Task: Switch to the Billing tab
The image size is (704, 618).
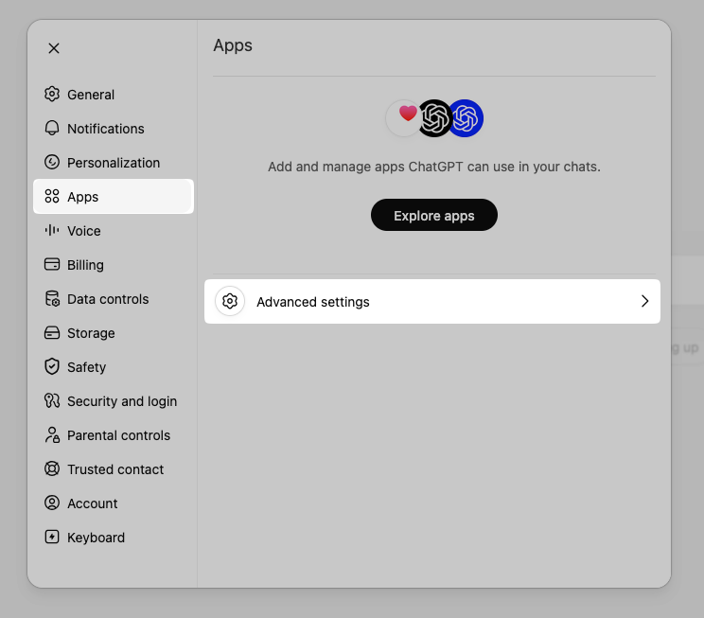Action: pos(114,265)
